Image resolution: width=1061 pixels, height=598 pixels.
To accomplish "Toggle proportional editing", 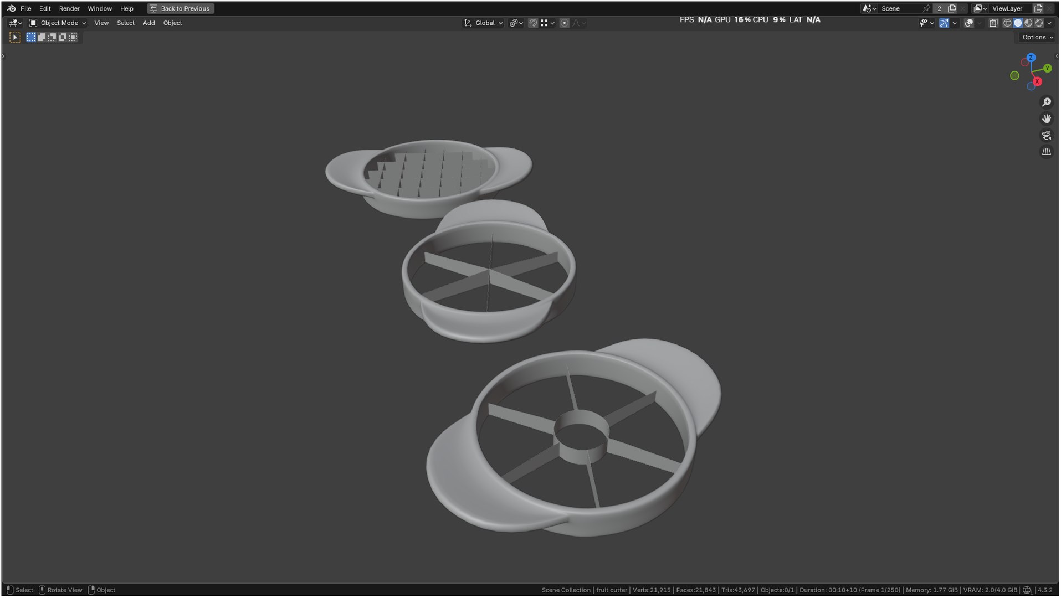I will (564, 23).
